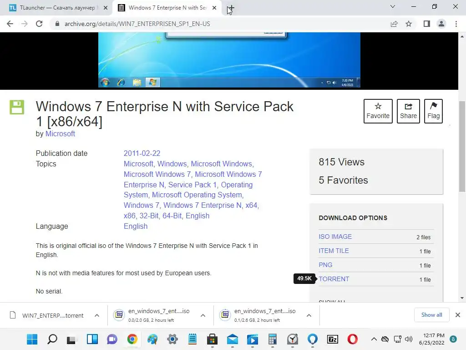Open the 7-Zip app on the taskbar
This screenshot has height=350, width=466.
(x=333, y=339)
